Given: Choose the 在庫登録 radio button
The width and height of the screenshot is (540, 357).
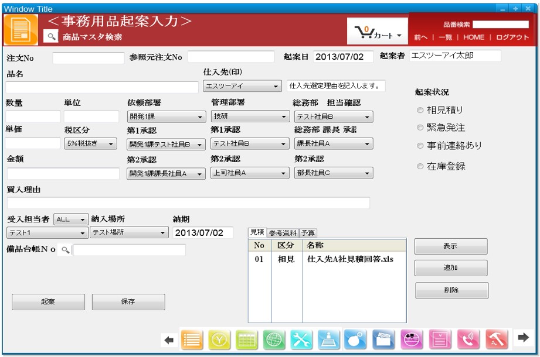Looking at the screenshot, I should click(419, 166).
